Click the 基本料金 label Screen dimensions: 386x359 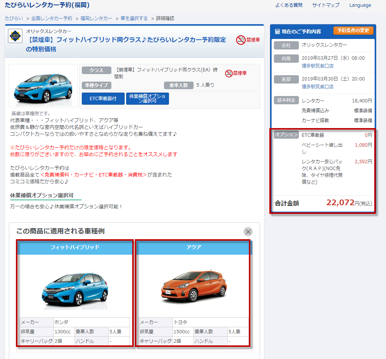tap(286, 100)
